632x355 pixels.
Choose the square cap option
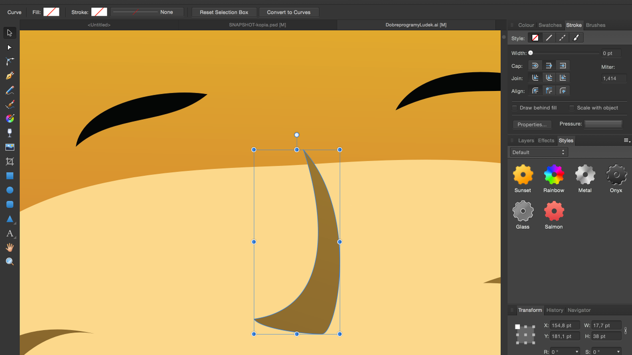[562, 66]
